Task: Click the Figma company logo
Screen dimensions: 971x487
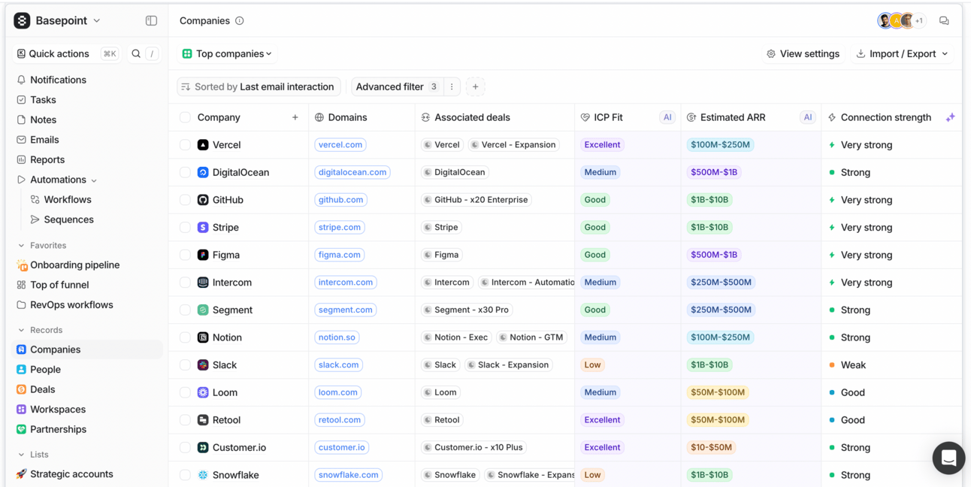Action: (203, 255)
